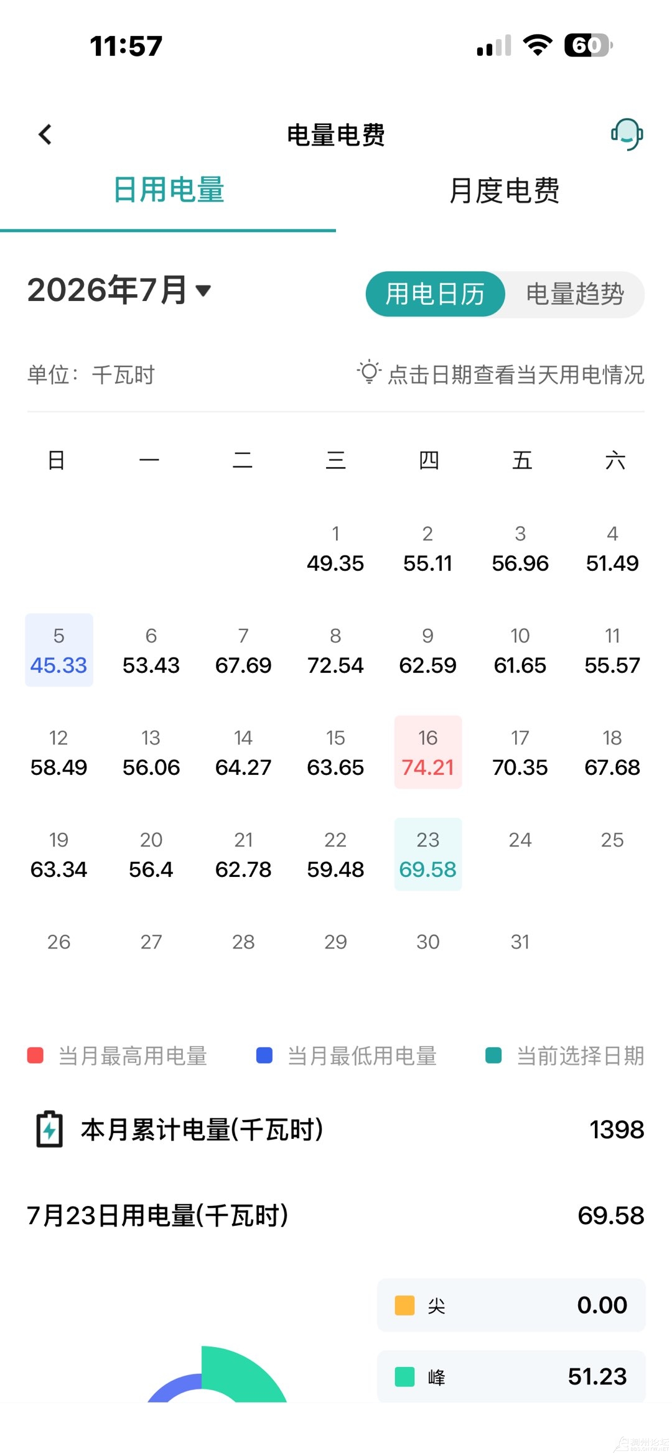Viewport: 672px width, 1456px height.
Task: Switch to 月度电费 tab
Action: coord(504,190)
